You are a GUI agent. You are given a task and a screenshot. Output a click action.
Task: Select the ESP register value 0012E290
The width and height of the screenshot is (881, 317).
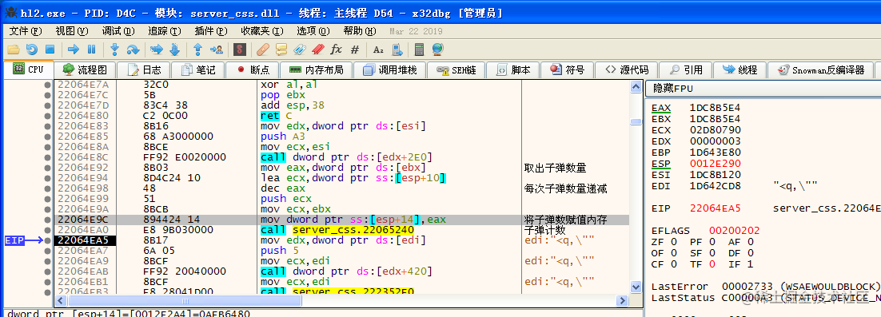click(x=715, y=163)
